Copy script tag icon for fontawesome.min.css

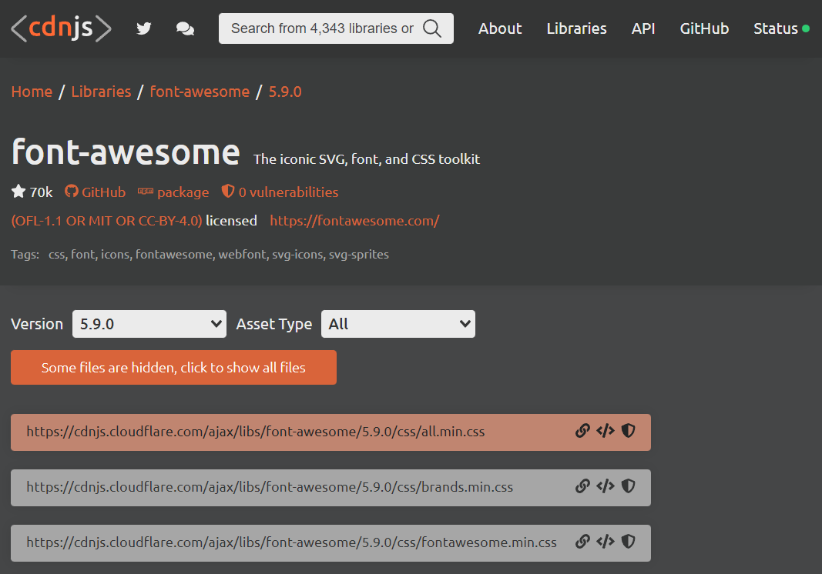pyautogui.click(x=606, y=542)
